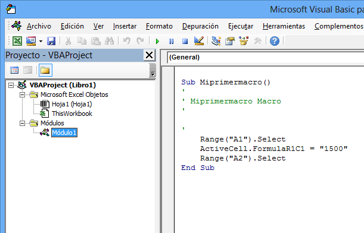Click the Find binoculars icon

pyautogui.click(x=110, y=41)
